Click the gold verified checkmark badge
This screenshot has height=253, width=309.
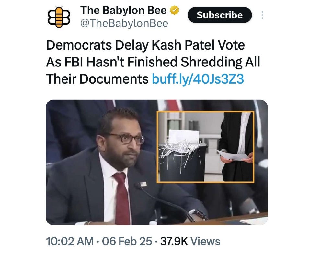[174, 10]
